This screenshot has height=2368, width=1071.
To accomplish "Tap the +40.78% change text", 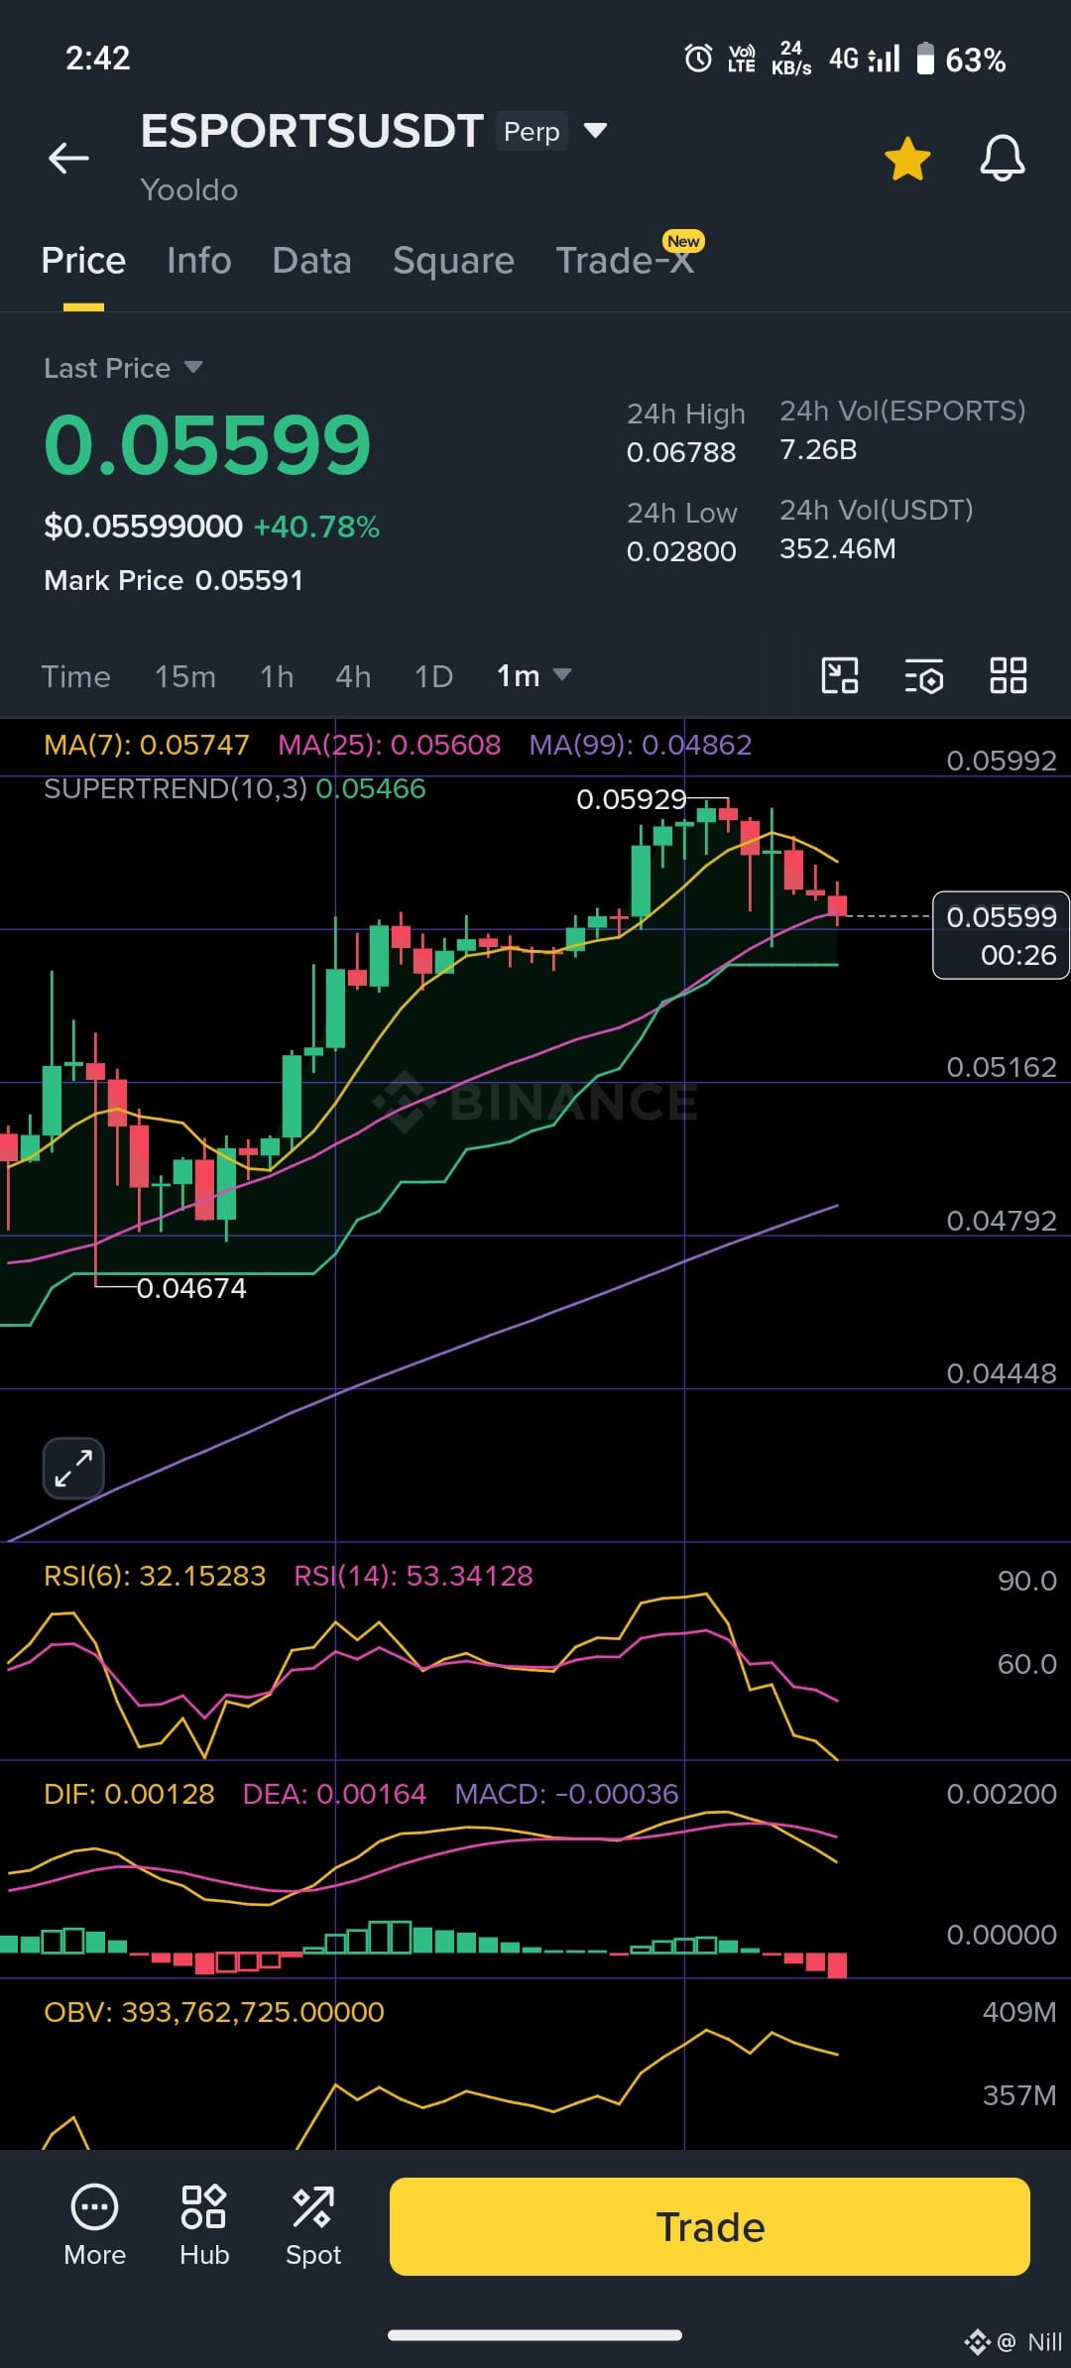I will tap(316, 527).
